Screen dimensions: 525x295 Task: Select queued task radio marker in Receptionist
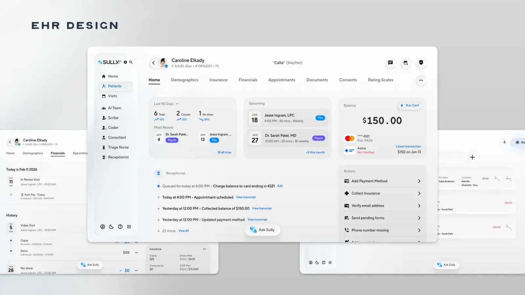[x=158, y=186]
